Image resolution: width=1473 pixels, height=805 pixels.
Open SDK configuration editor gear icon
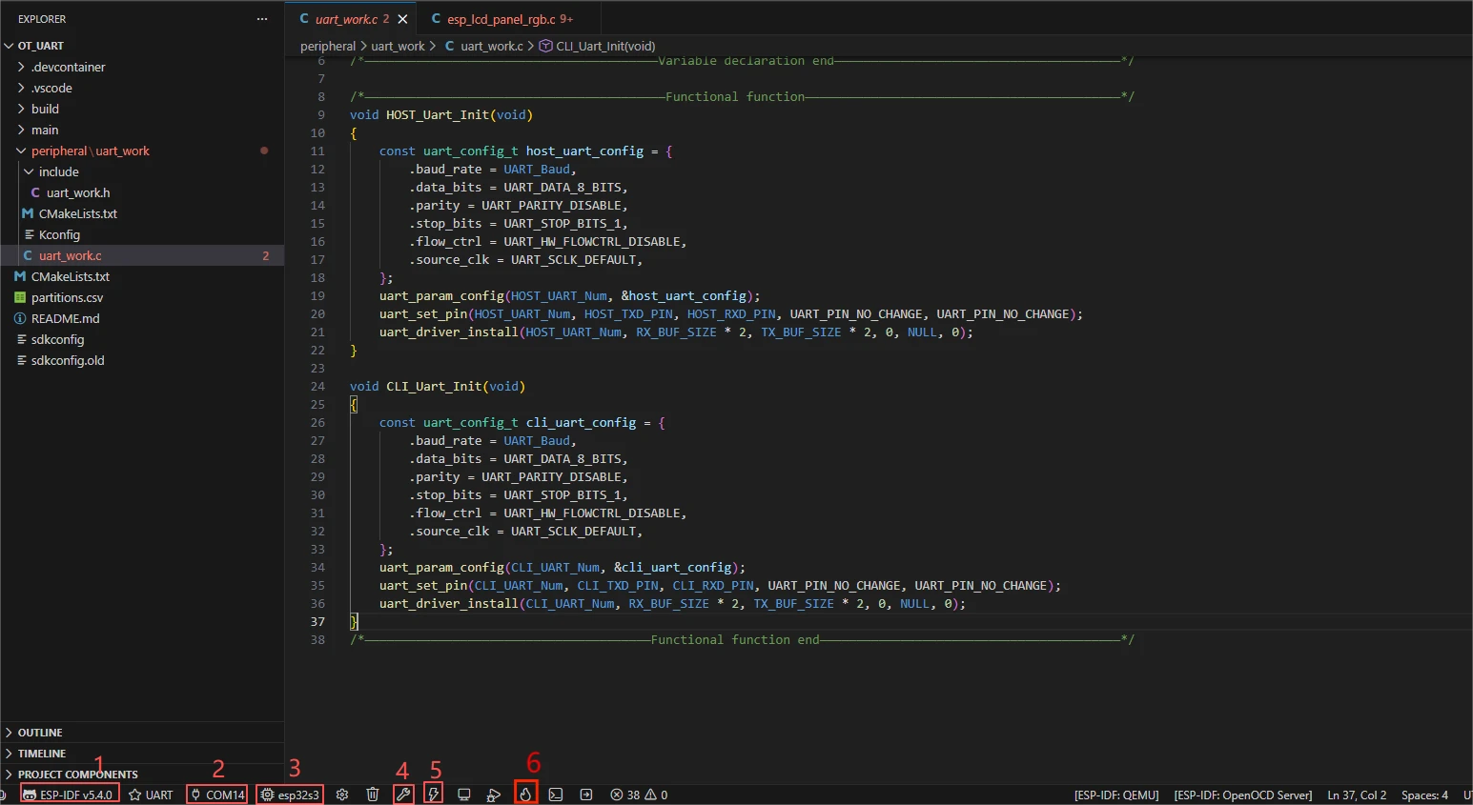coord(342,795)
